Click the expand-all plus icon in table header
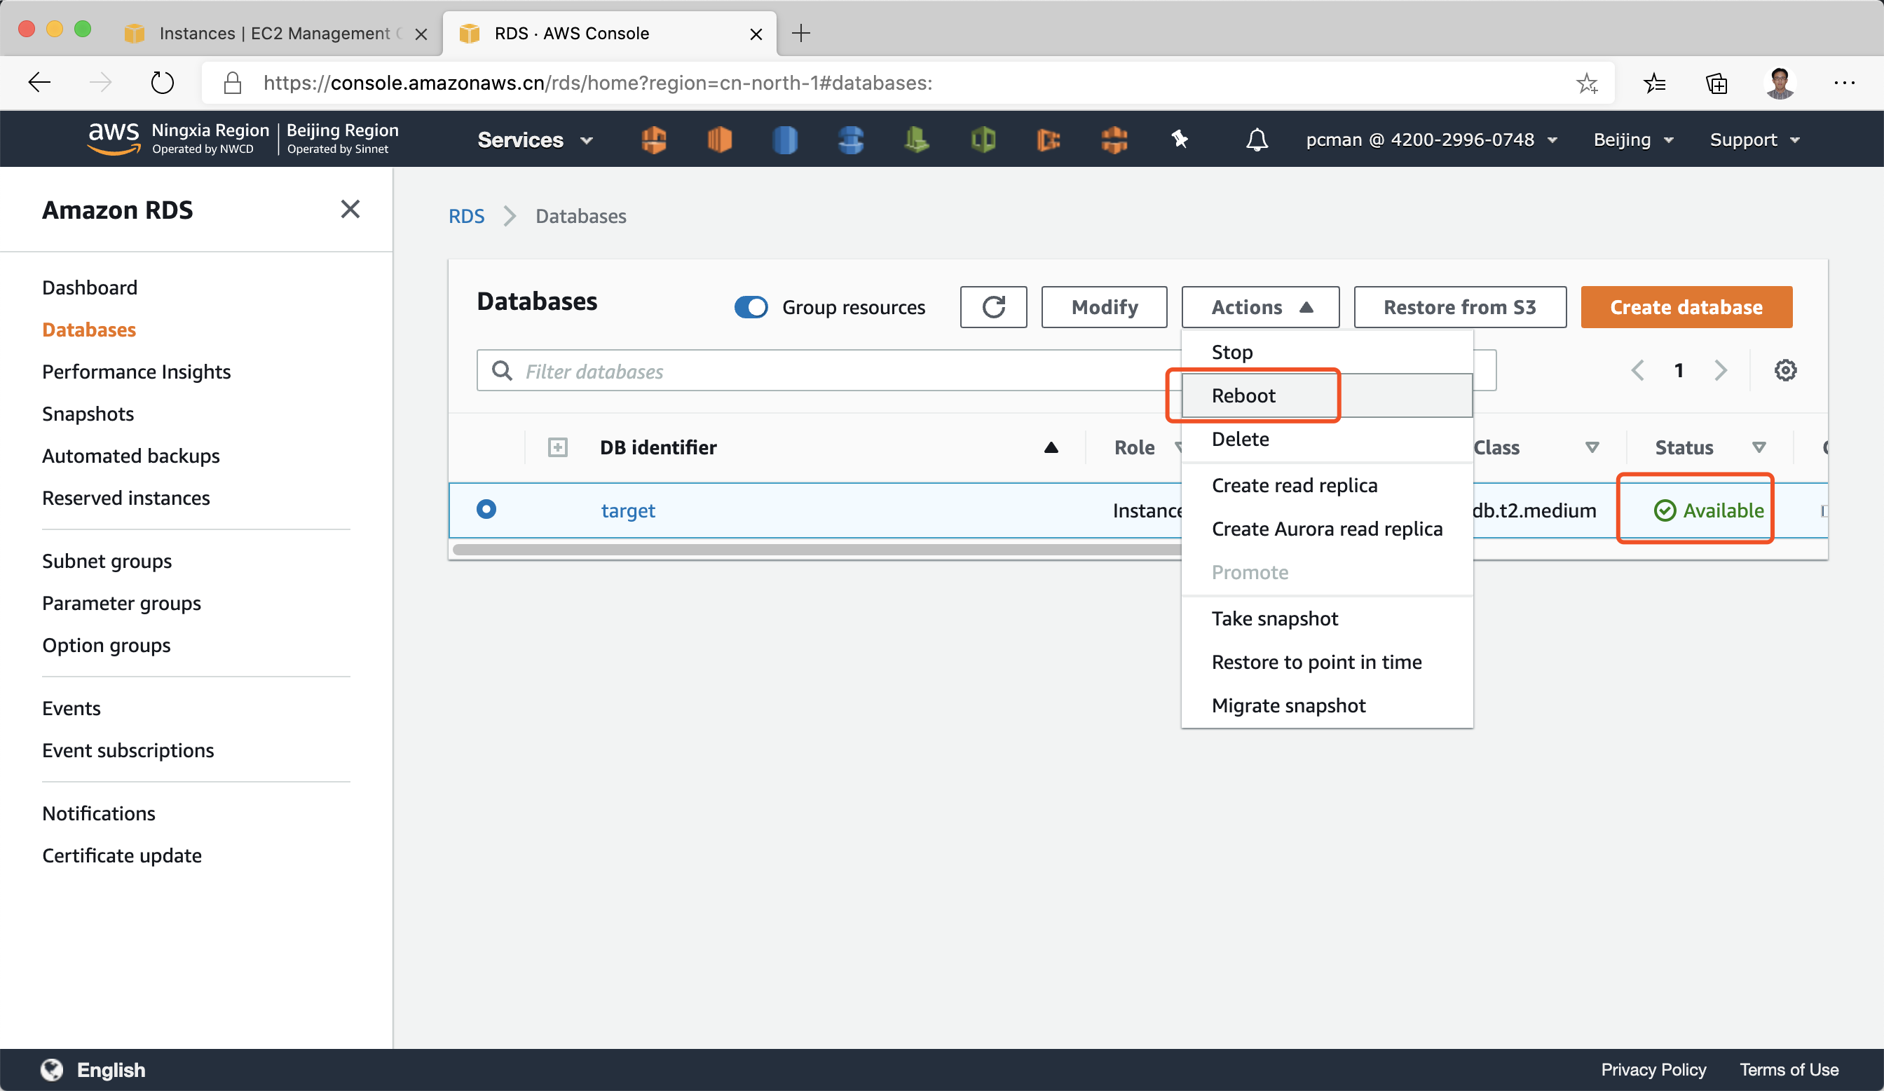This screenshot has width=1884, height=1091. [558, 447]
